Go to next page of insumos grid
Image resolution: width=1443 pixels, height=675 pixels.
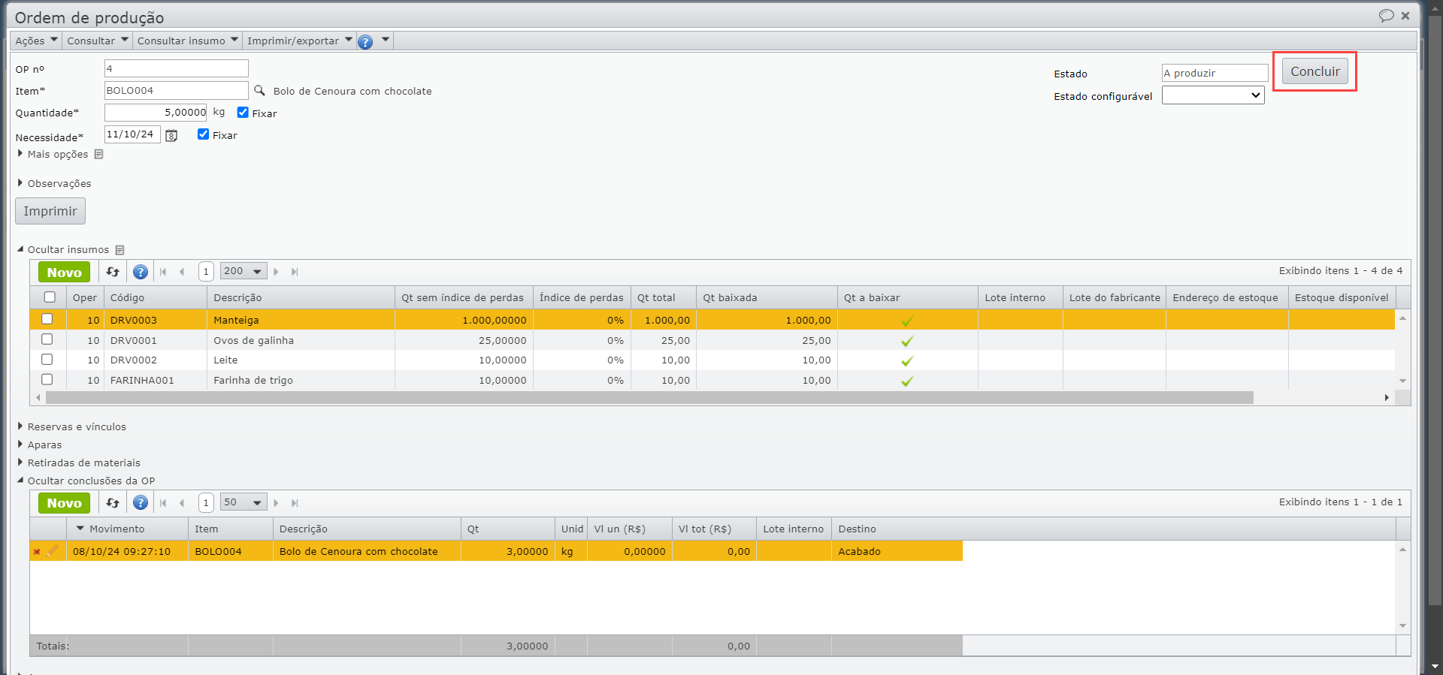pyautogui.click(x=276, y=272)
